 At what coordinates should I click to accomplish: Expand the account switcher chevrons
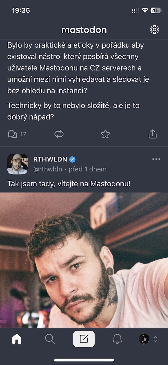point(155,339)
